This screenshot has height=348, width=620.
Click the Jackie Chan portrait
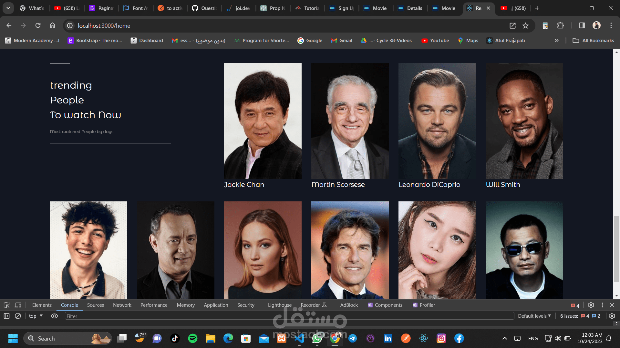tap(263, 121)
